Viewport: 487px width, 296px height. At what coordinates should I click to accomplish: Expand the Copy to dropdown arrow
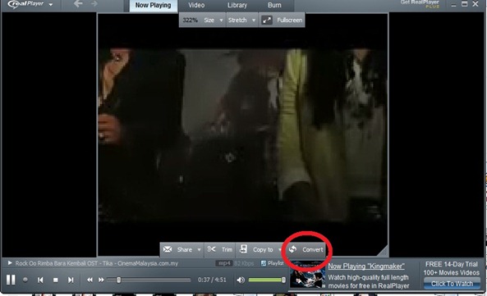coord(279,250)
